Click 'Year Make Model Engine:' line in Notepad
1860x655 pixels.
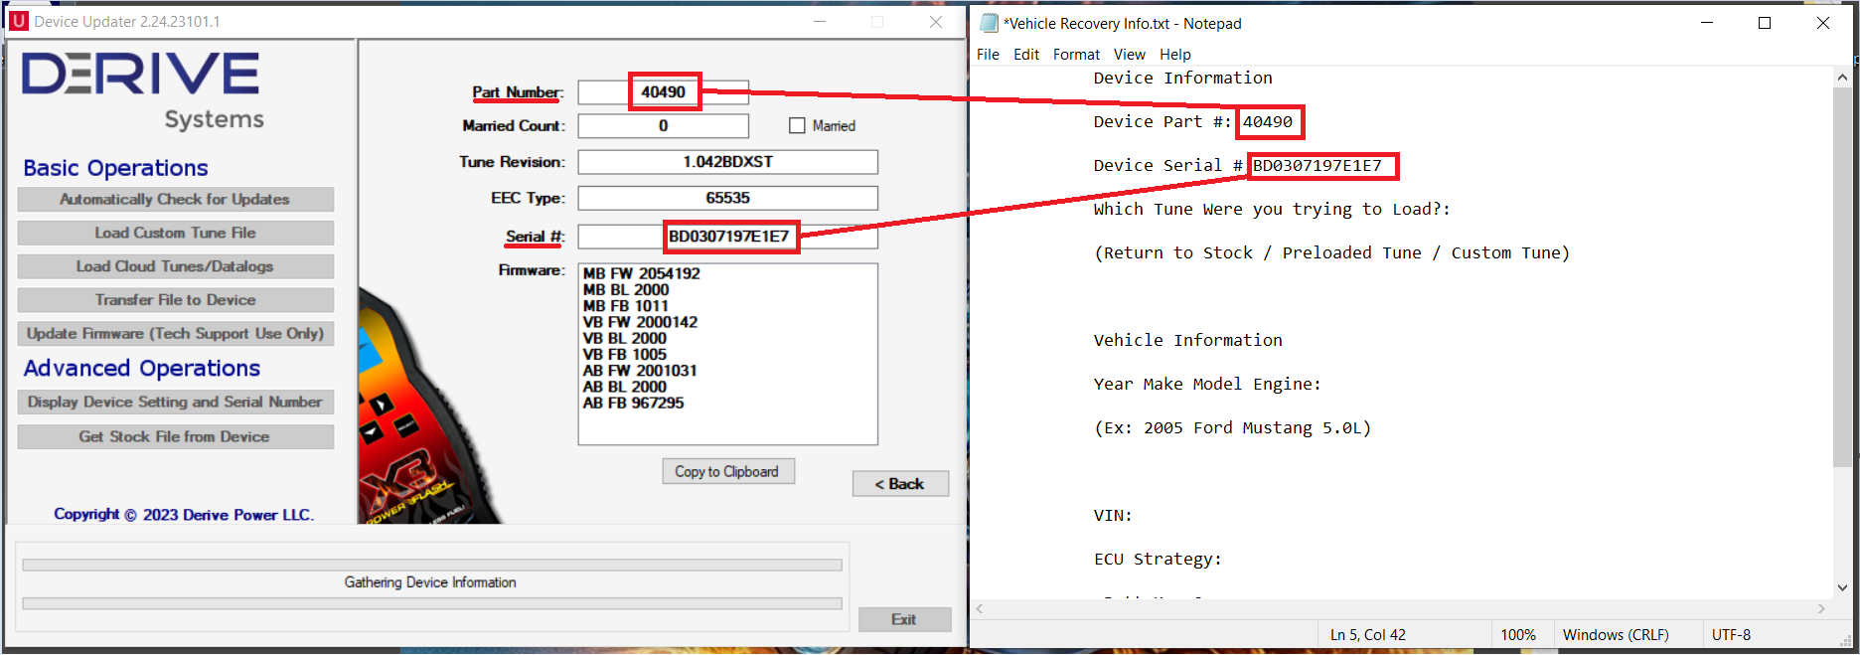[1207, 384]
